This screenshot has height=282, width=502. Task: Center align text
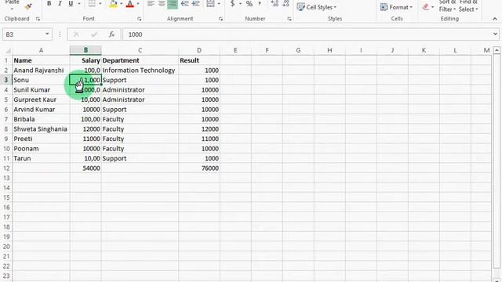point(162,4)
